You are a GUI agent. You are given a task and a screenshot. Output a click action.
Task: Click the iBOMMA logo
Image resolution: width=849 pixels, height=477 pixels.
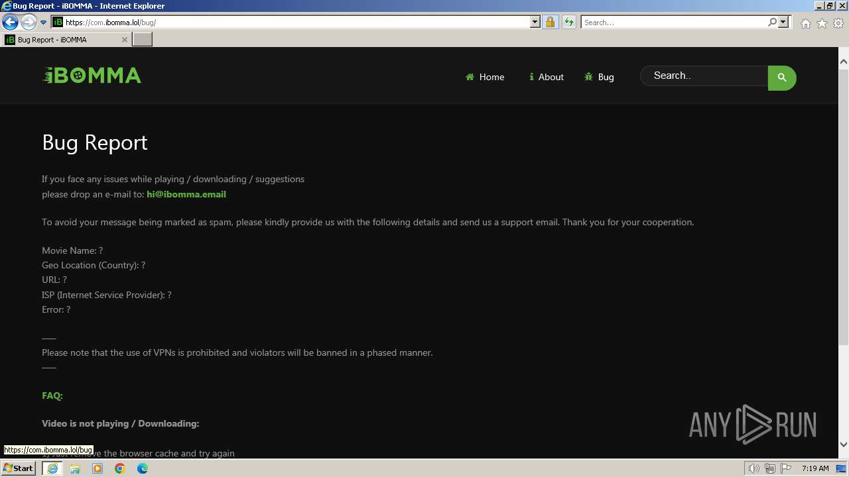pos(92,76)
